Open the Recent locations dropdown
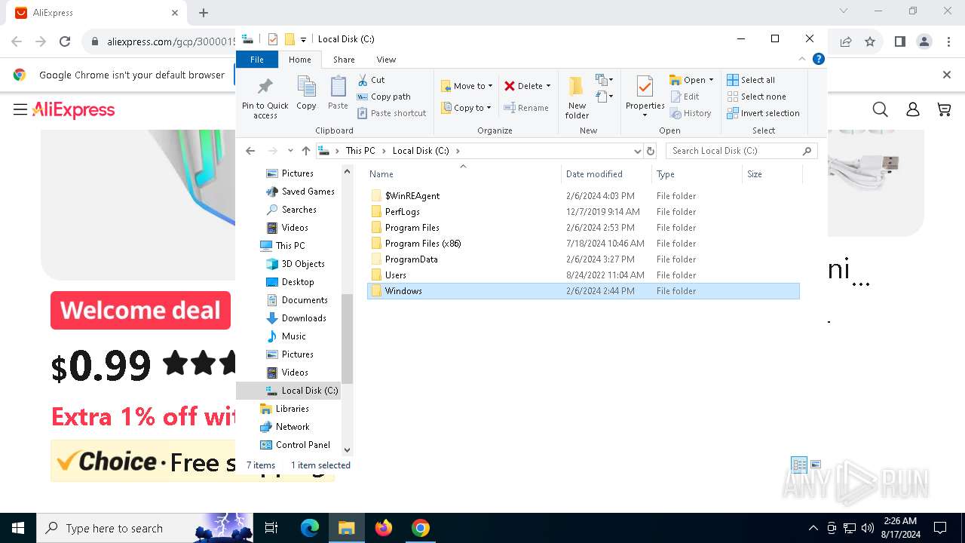This screenshot has width=965, height=543. pos(290,151)
